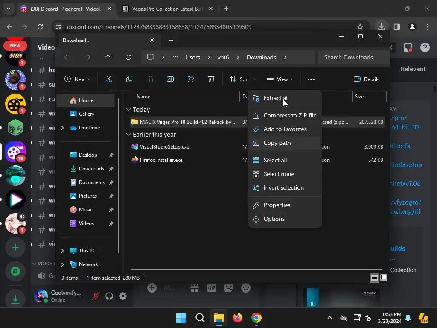This screenshot has height=328, width=437.
Task: Open the Sort dropdown
Action: point(242,79)
